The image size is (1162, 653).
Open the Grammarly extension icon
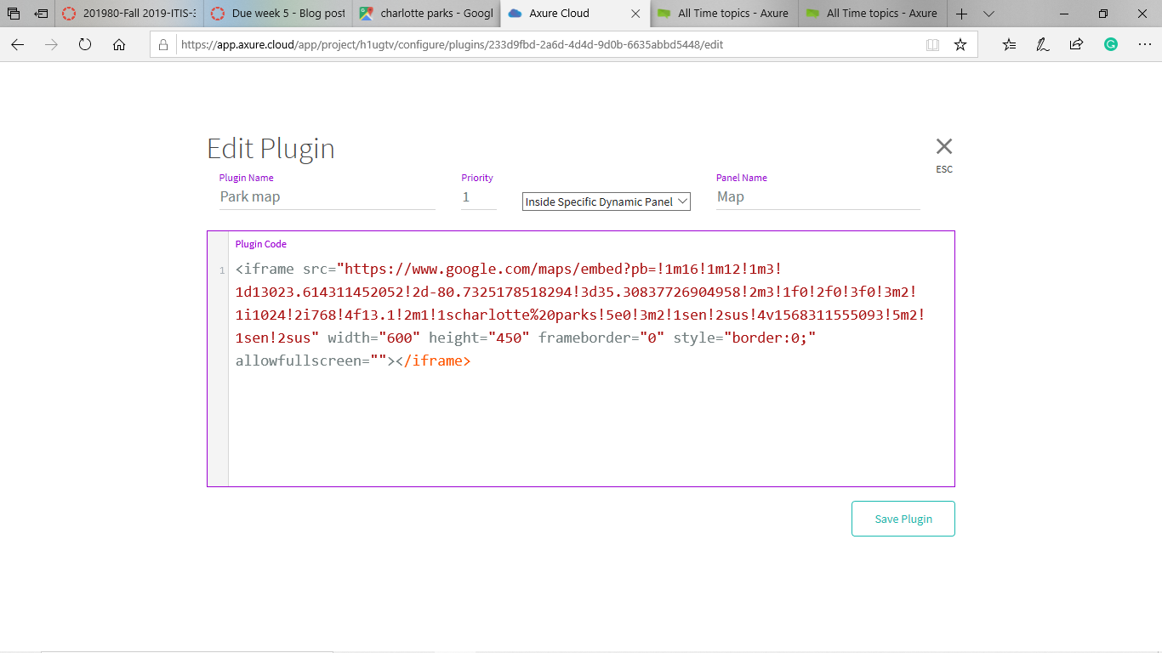[1110, 45]
